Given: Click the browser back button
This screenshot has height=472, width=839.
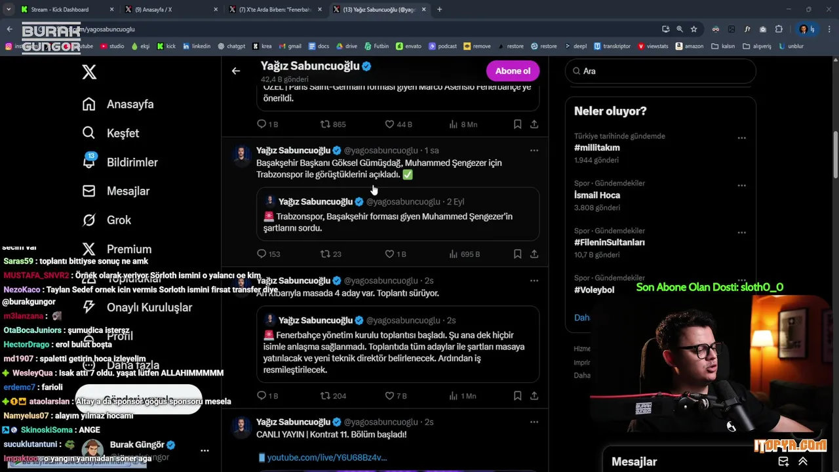Looking at the screenshot, I should tap(9, 29).
